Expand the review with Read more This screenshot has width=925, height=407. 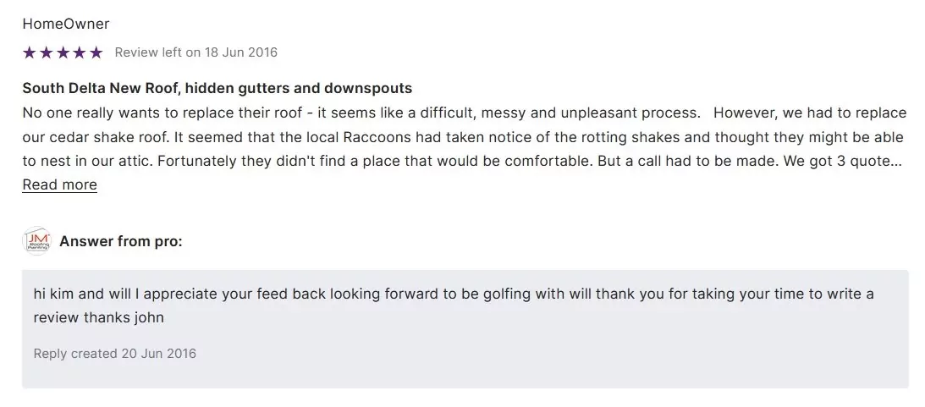pyautogui.click(x=59, y=184)
